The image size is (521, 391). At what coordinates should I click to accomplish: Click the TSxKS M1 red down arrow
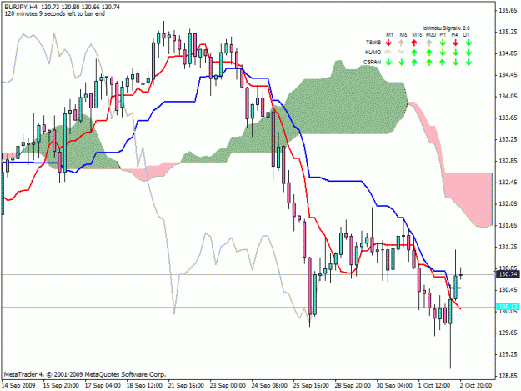pos(388,43)
